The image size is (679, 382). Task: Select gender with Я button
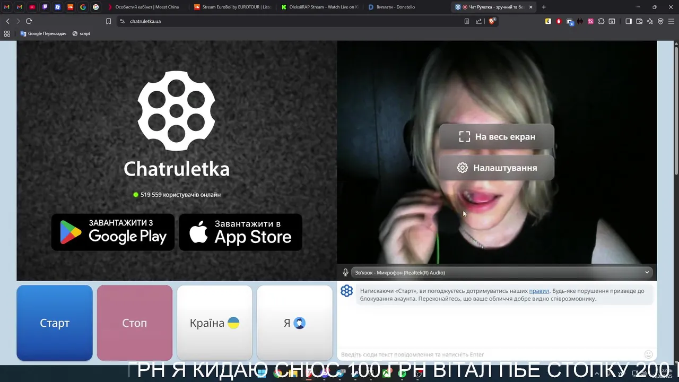click(294, 323)
